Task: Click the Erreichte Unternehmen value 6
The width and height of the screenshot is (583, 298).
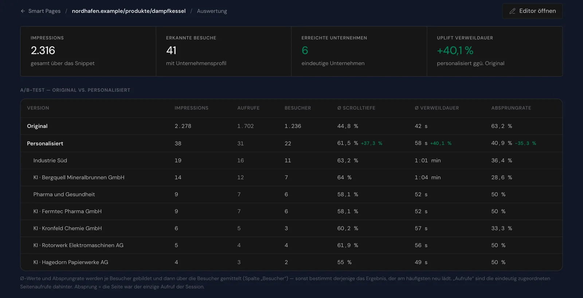Action: click(x=305, y=50)
